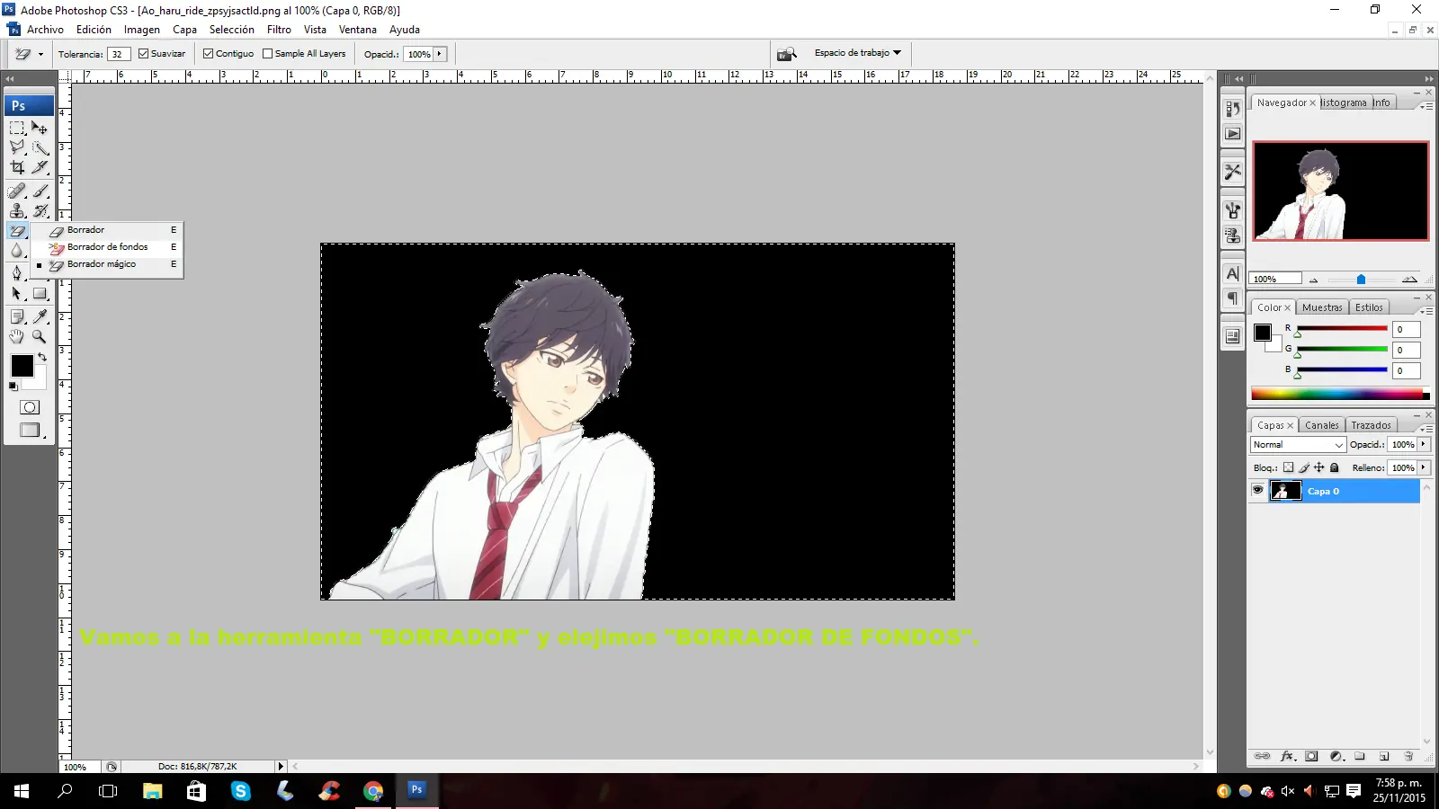Image resolution: width=1439 pixels, height=809 pixels.
Task: Select the Path Selection arrow tool
Action: click(17, 294)
